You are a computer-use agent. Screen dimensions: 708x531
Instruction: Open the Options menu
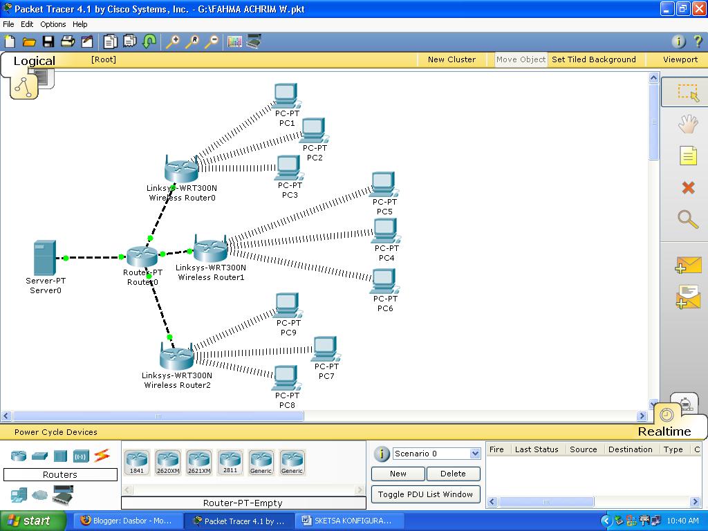click(x=53, y=24)
